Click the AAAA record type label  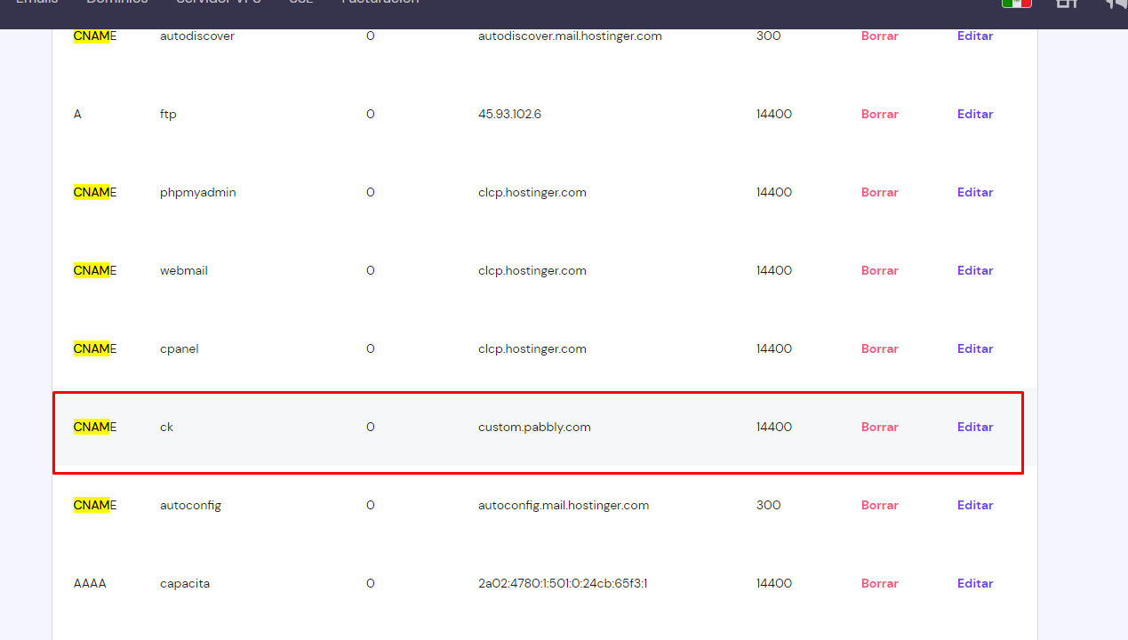pos(90,584)
